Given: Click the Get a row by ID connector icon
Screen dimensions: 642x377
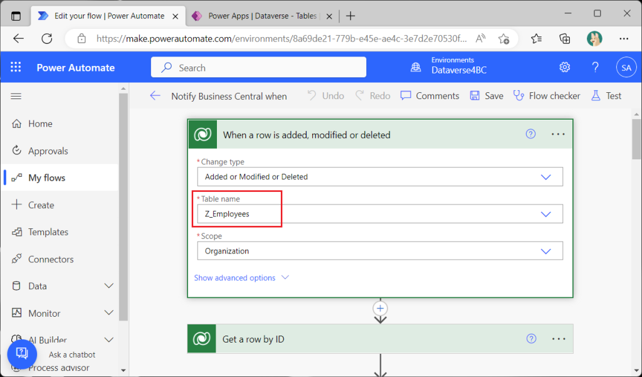Looking at the screenshot, I should pyautogui.click(x=202, y=339).
